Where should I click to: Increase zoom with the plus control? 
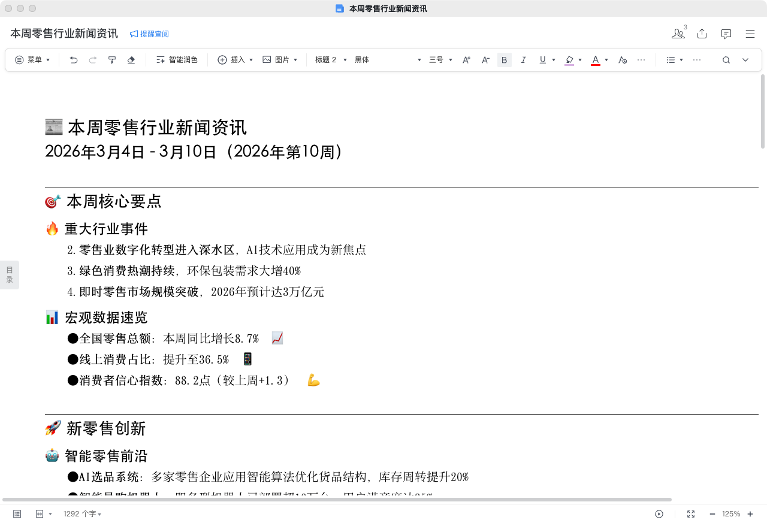[751, 514]
